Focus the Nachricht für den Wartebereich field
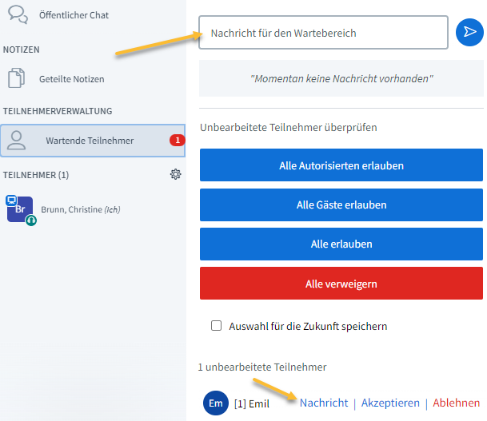 pos(323,33)
